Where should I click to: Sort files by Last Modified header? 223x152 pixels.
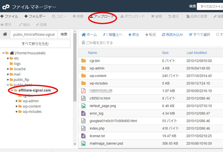pyautogui.click(x=197, y=53)
